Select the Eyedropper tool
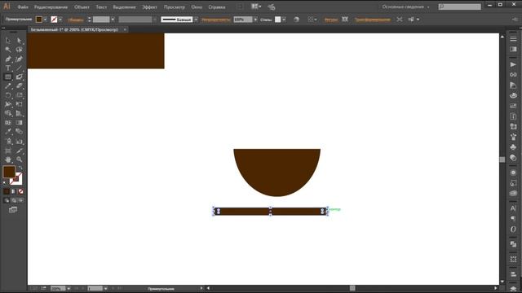This screenshot has width=522, height=293. pos(8,132)
